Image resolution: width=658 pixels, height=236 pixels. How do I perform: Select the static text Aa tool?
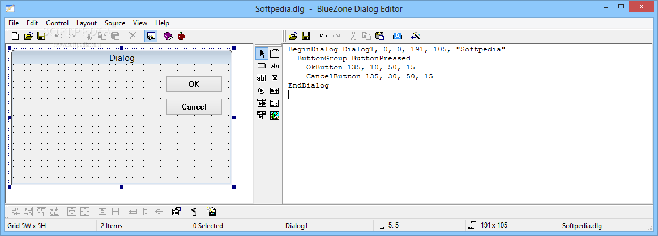(x=275, y=65)
